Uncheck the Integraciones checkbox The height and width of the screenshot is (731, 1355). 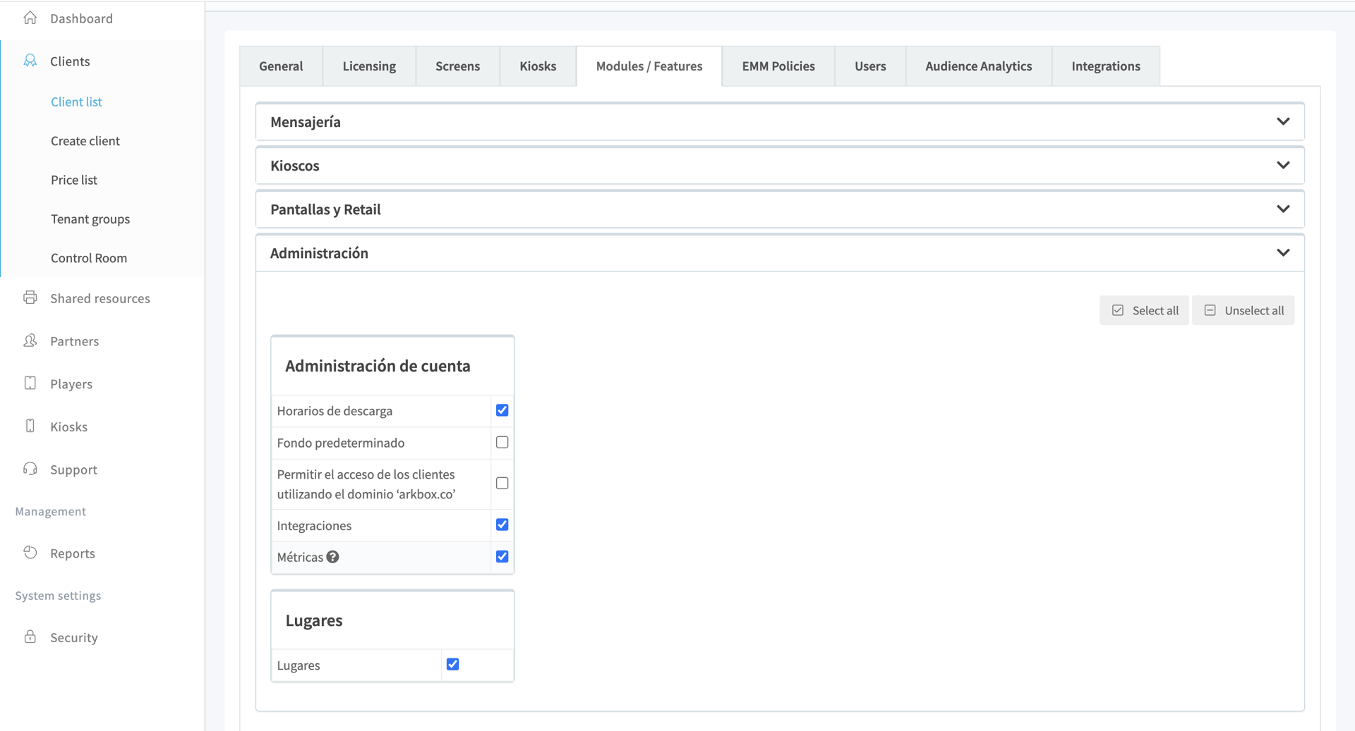pyautogui.click(x=502, y=524)
